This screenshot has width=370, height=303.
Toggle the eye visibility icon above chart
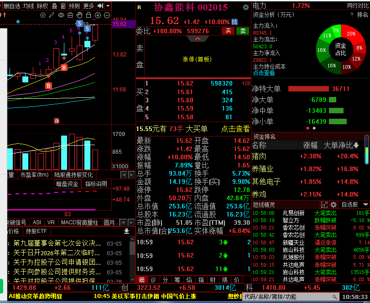point(61,15)
